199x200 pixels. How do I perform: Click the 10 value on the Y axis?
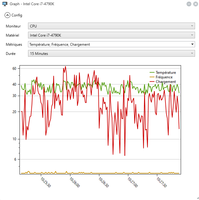pos(14,139)
